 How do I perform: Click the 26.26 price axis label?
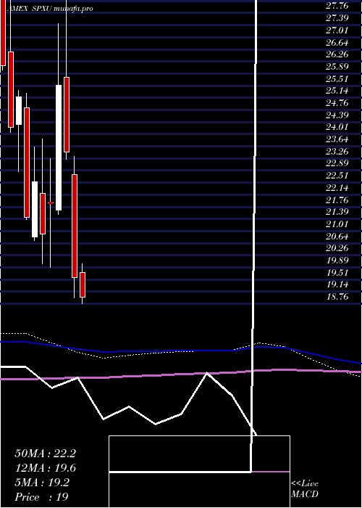(337, 54)
